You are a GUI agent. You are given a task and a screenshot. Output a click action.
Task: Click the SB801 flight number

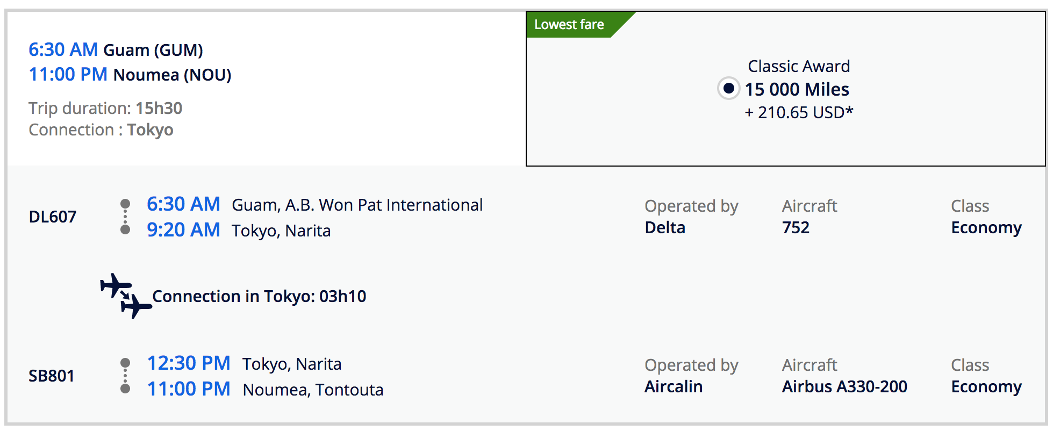[51, 376]
